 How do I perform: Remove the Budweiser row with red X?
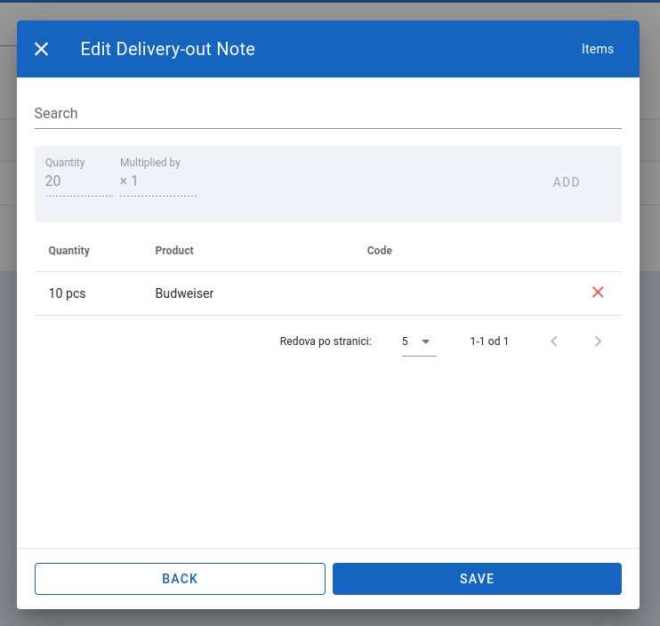[598, 293]
